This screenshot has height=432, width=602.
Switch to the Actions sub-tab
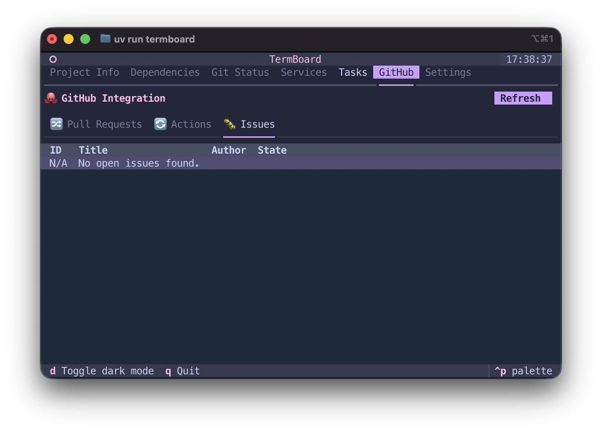tap(183, 124)
